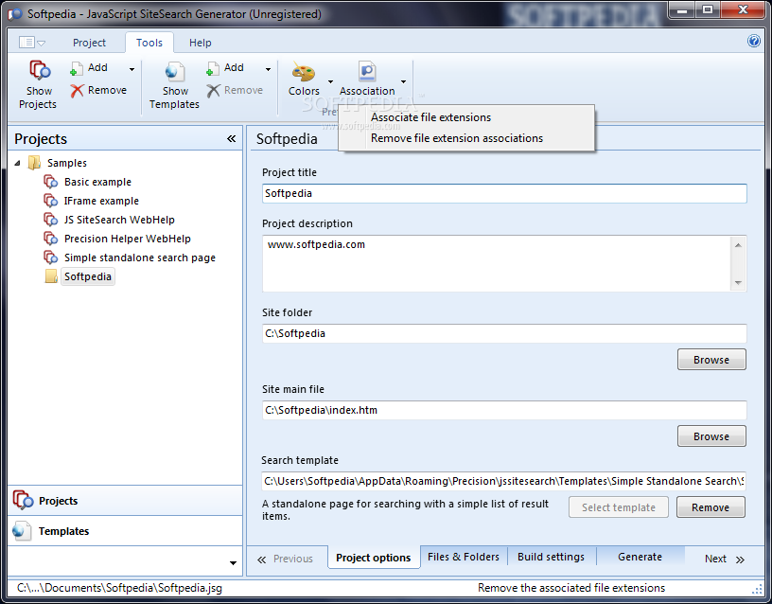The width and height of the screenshot is (772, 604).
Task: Click Projects navigation pane icon
Action: click(23, 501)
